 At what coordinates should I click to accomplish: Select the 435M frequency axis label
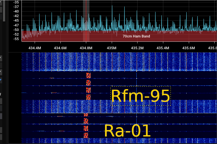click(111, 48)
